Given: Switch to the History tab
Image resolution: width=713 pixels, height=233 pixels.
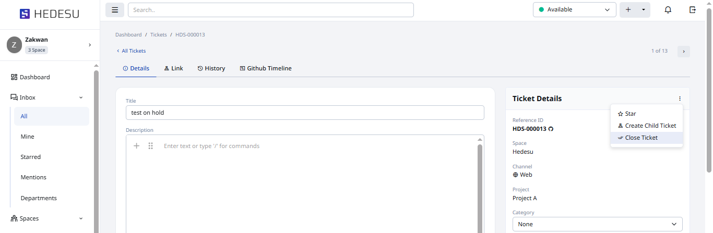Looking at the screenshot, I should click(211, 68).
